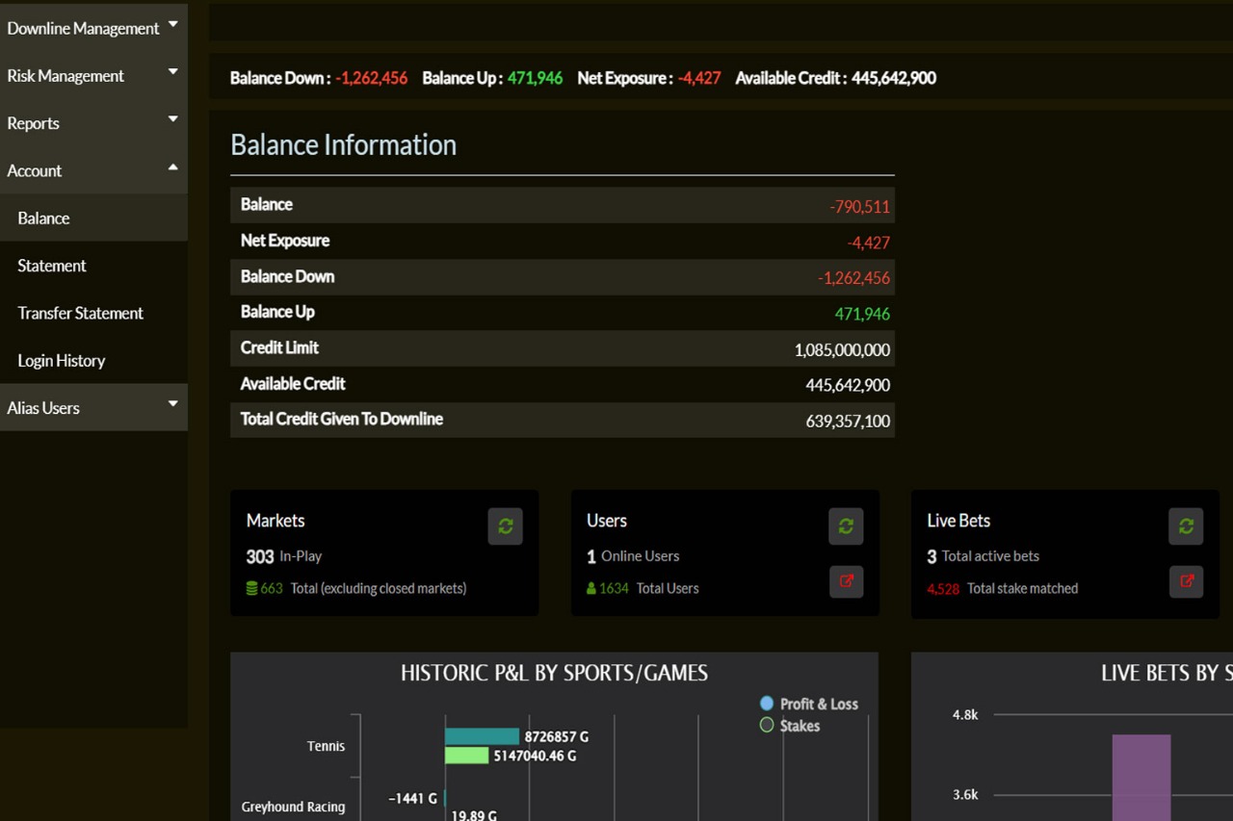Refresh the Markets card
The width and height of the screenshot is (1233, 821).
505,526
